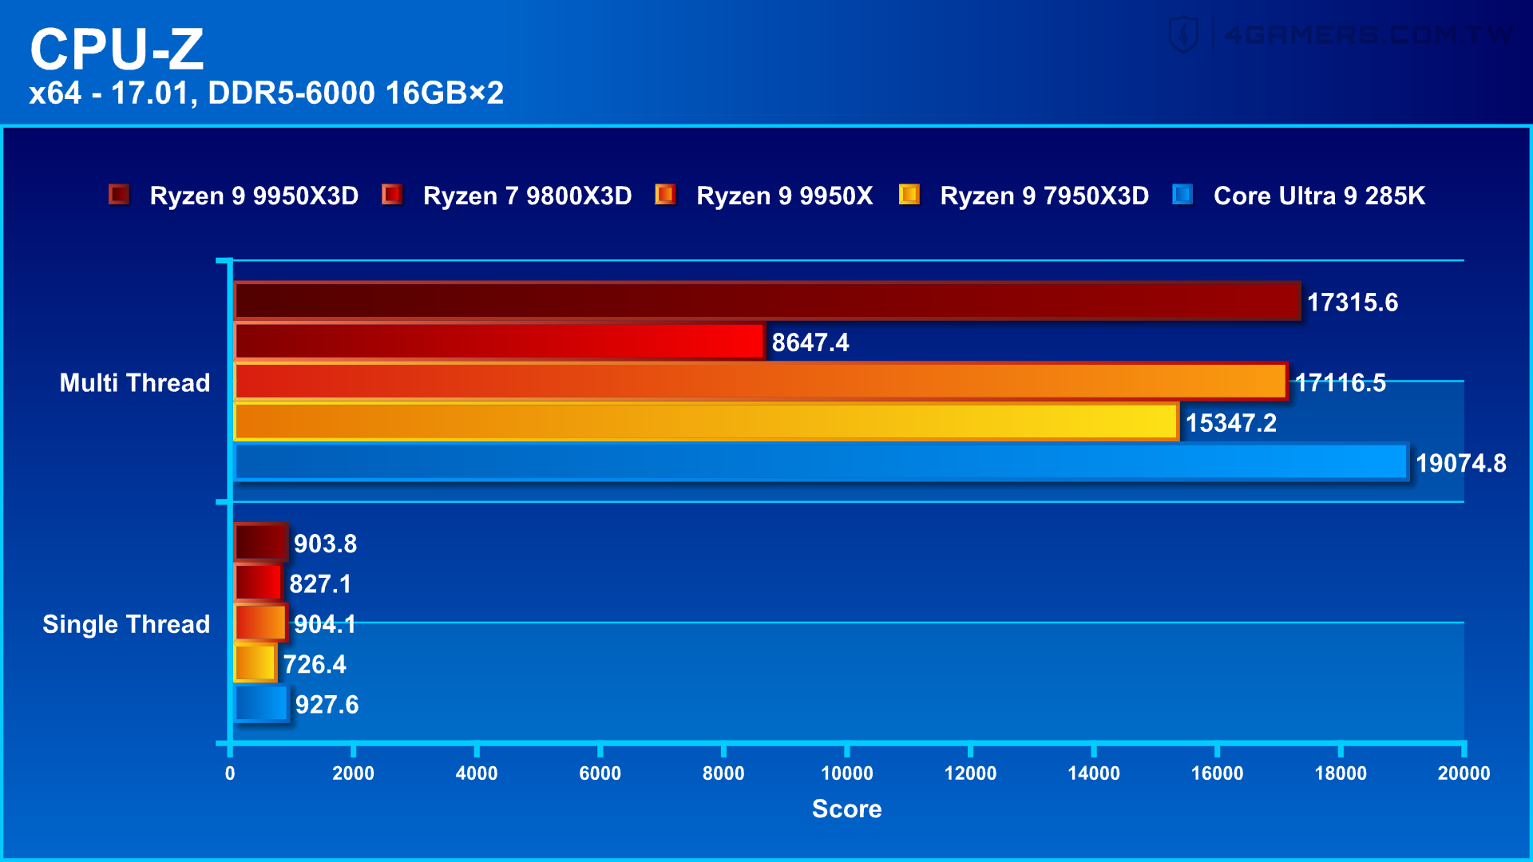
Task: Click the Score axis title
Action: (x=847, y=809)
